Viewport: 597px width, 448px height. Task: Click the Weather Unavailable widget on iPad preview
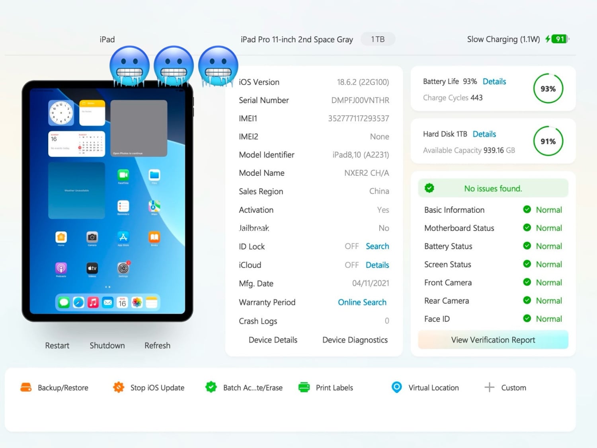(x=77, y=191)
